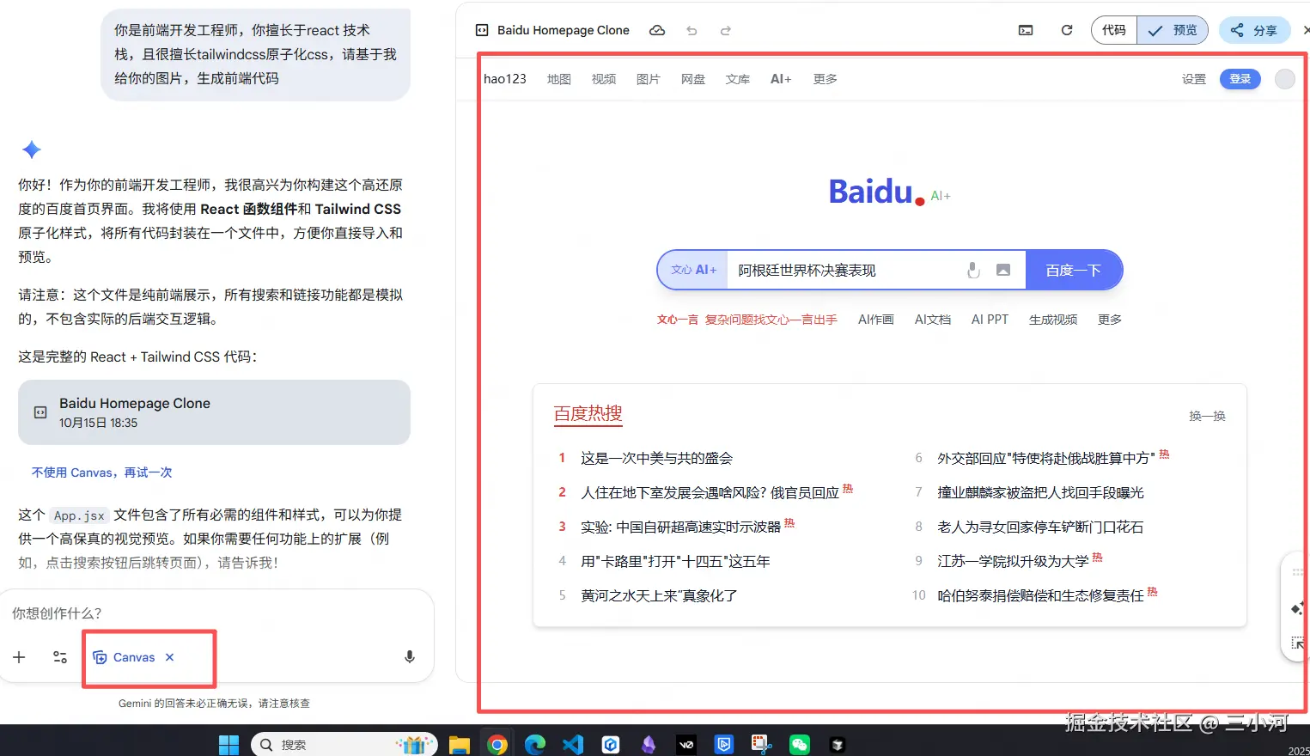Viewport: 1310px width, 756px height.
Task: Click the cloud save icon beside Baidu Homepage Clone
Action: (657, 30)
